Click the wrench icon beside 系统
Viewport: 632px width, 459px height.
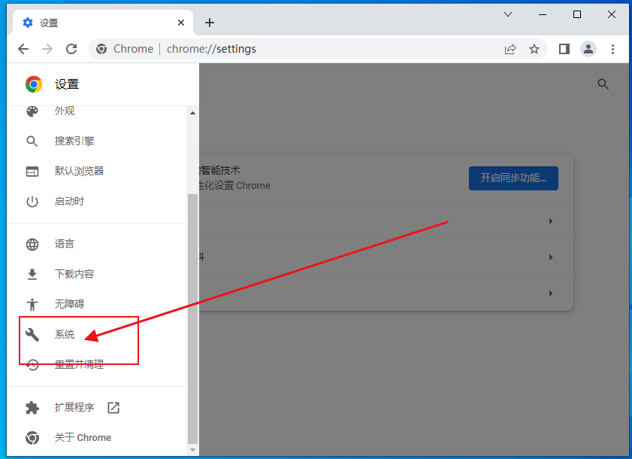pyautogui.click(x=32, y=335)
